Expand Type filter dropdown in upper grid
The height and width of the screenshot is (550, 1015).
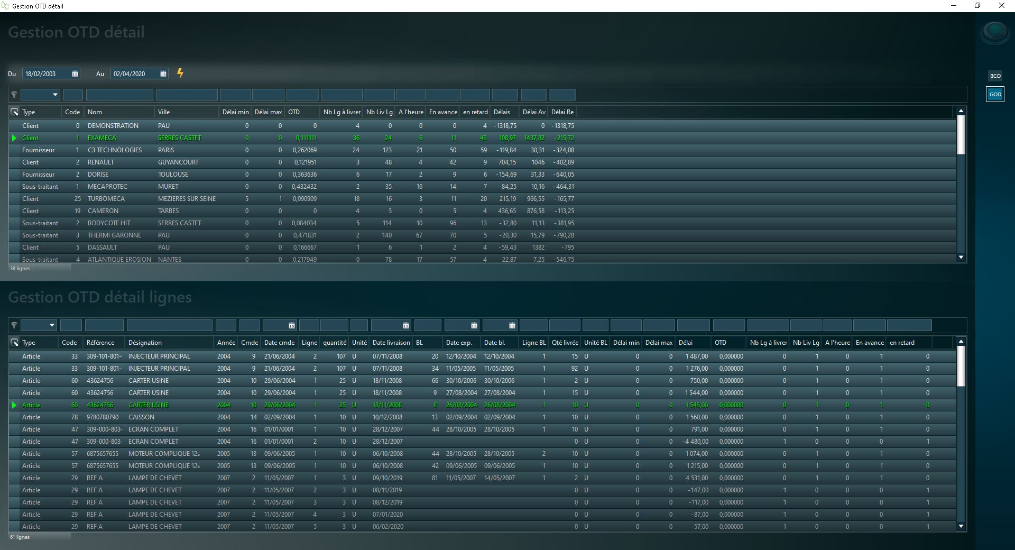(x=54, y=95)
